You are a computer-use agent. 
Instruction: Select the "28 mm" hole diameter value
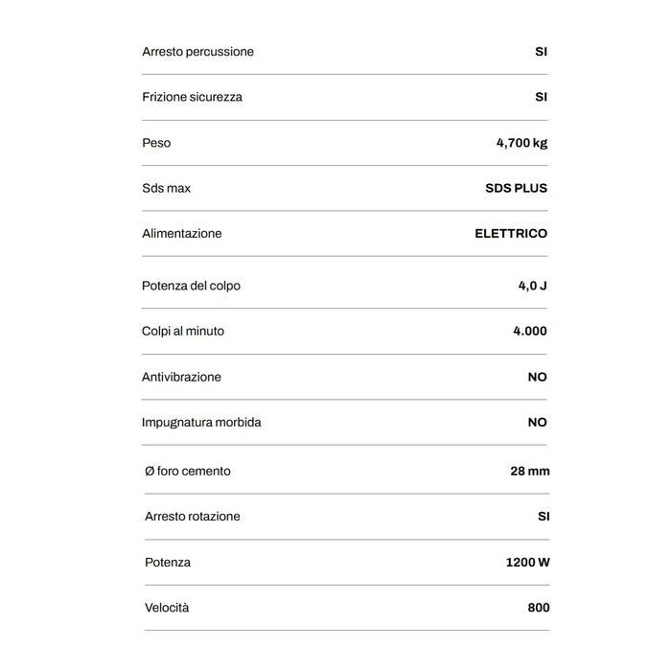[530, 471]
